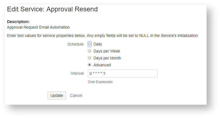This screenshot has height=118, width=220.
Task: Click the 'Cron Expression' helper text
Action: 100,82
